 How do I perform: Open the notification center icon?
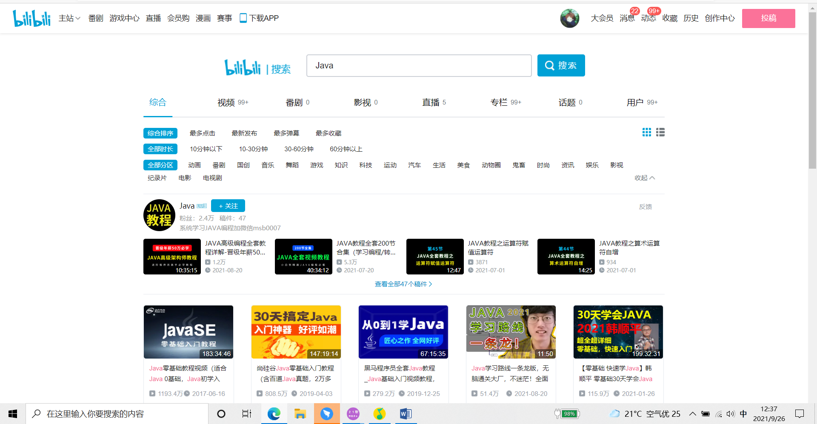[x=800, y=414]
